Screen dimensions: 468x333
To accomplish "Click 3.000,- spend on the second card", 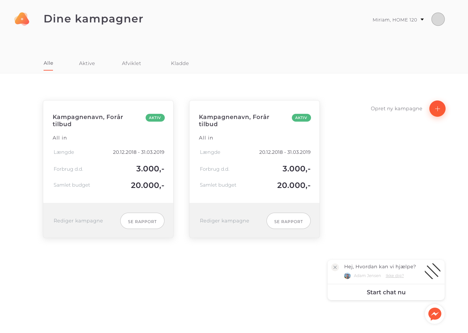I will 296,169.
